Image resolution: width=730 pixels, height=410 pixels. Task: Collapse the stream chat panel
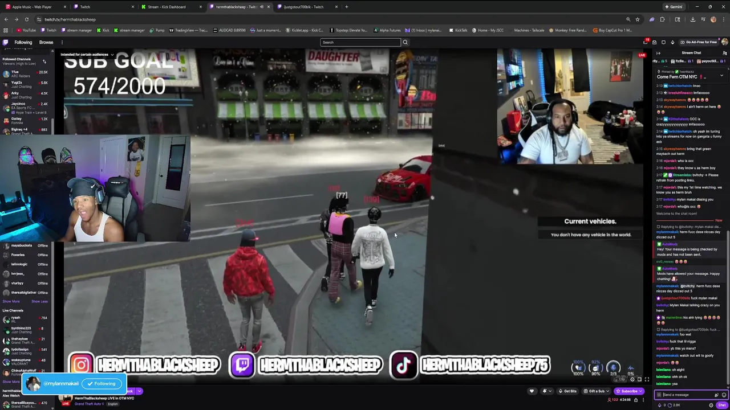(x=658, y=53)
